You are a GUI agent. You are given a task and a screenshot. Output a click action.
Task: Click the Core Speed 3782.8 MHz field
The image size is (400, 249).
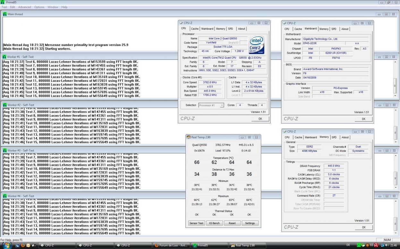[210, 82]
